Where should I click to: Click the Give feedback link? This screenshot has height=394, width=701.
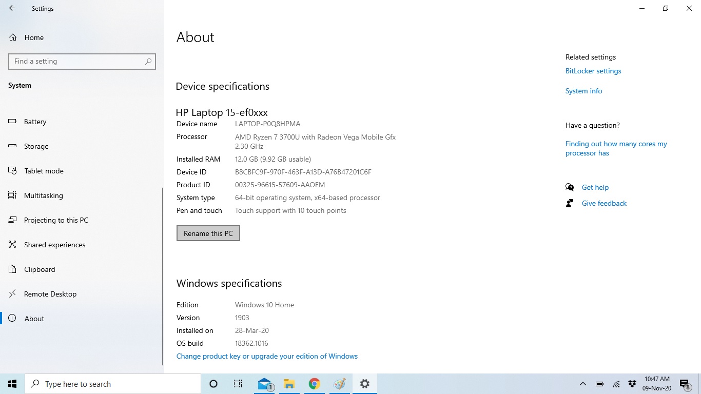pyautogui.click(x=604, y=203)
